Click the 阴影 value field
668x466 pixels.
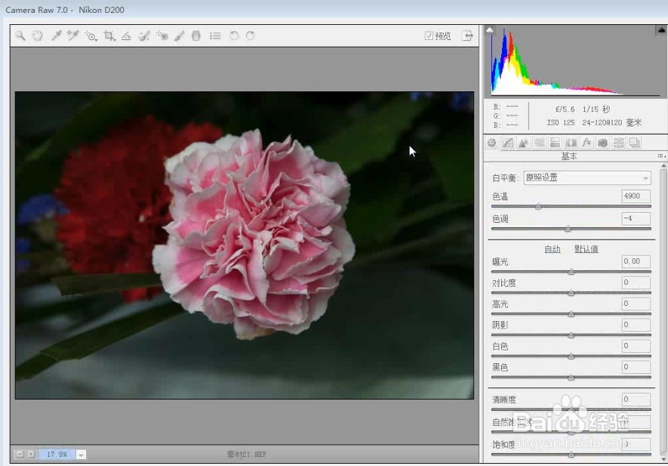click(x=636, y=325)
